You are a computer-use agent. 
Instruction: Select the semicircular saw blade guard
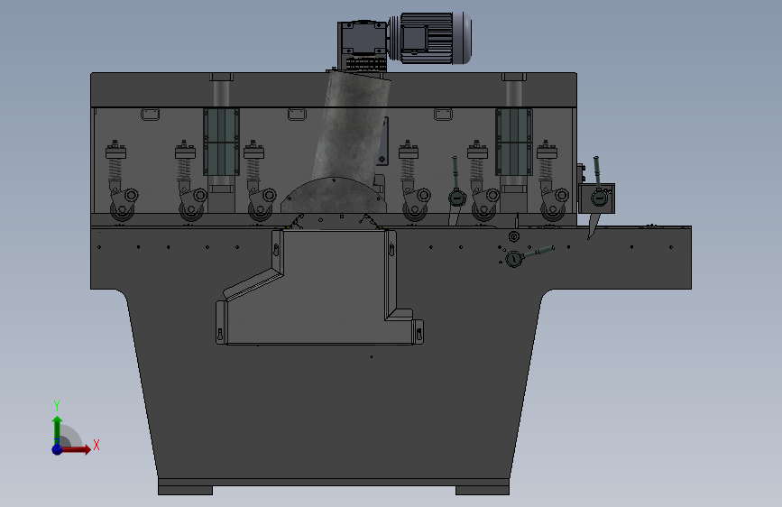[334, 196]
